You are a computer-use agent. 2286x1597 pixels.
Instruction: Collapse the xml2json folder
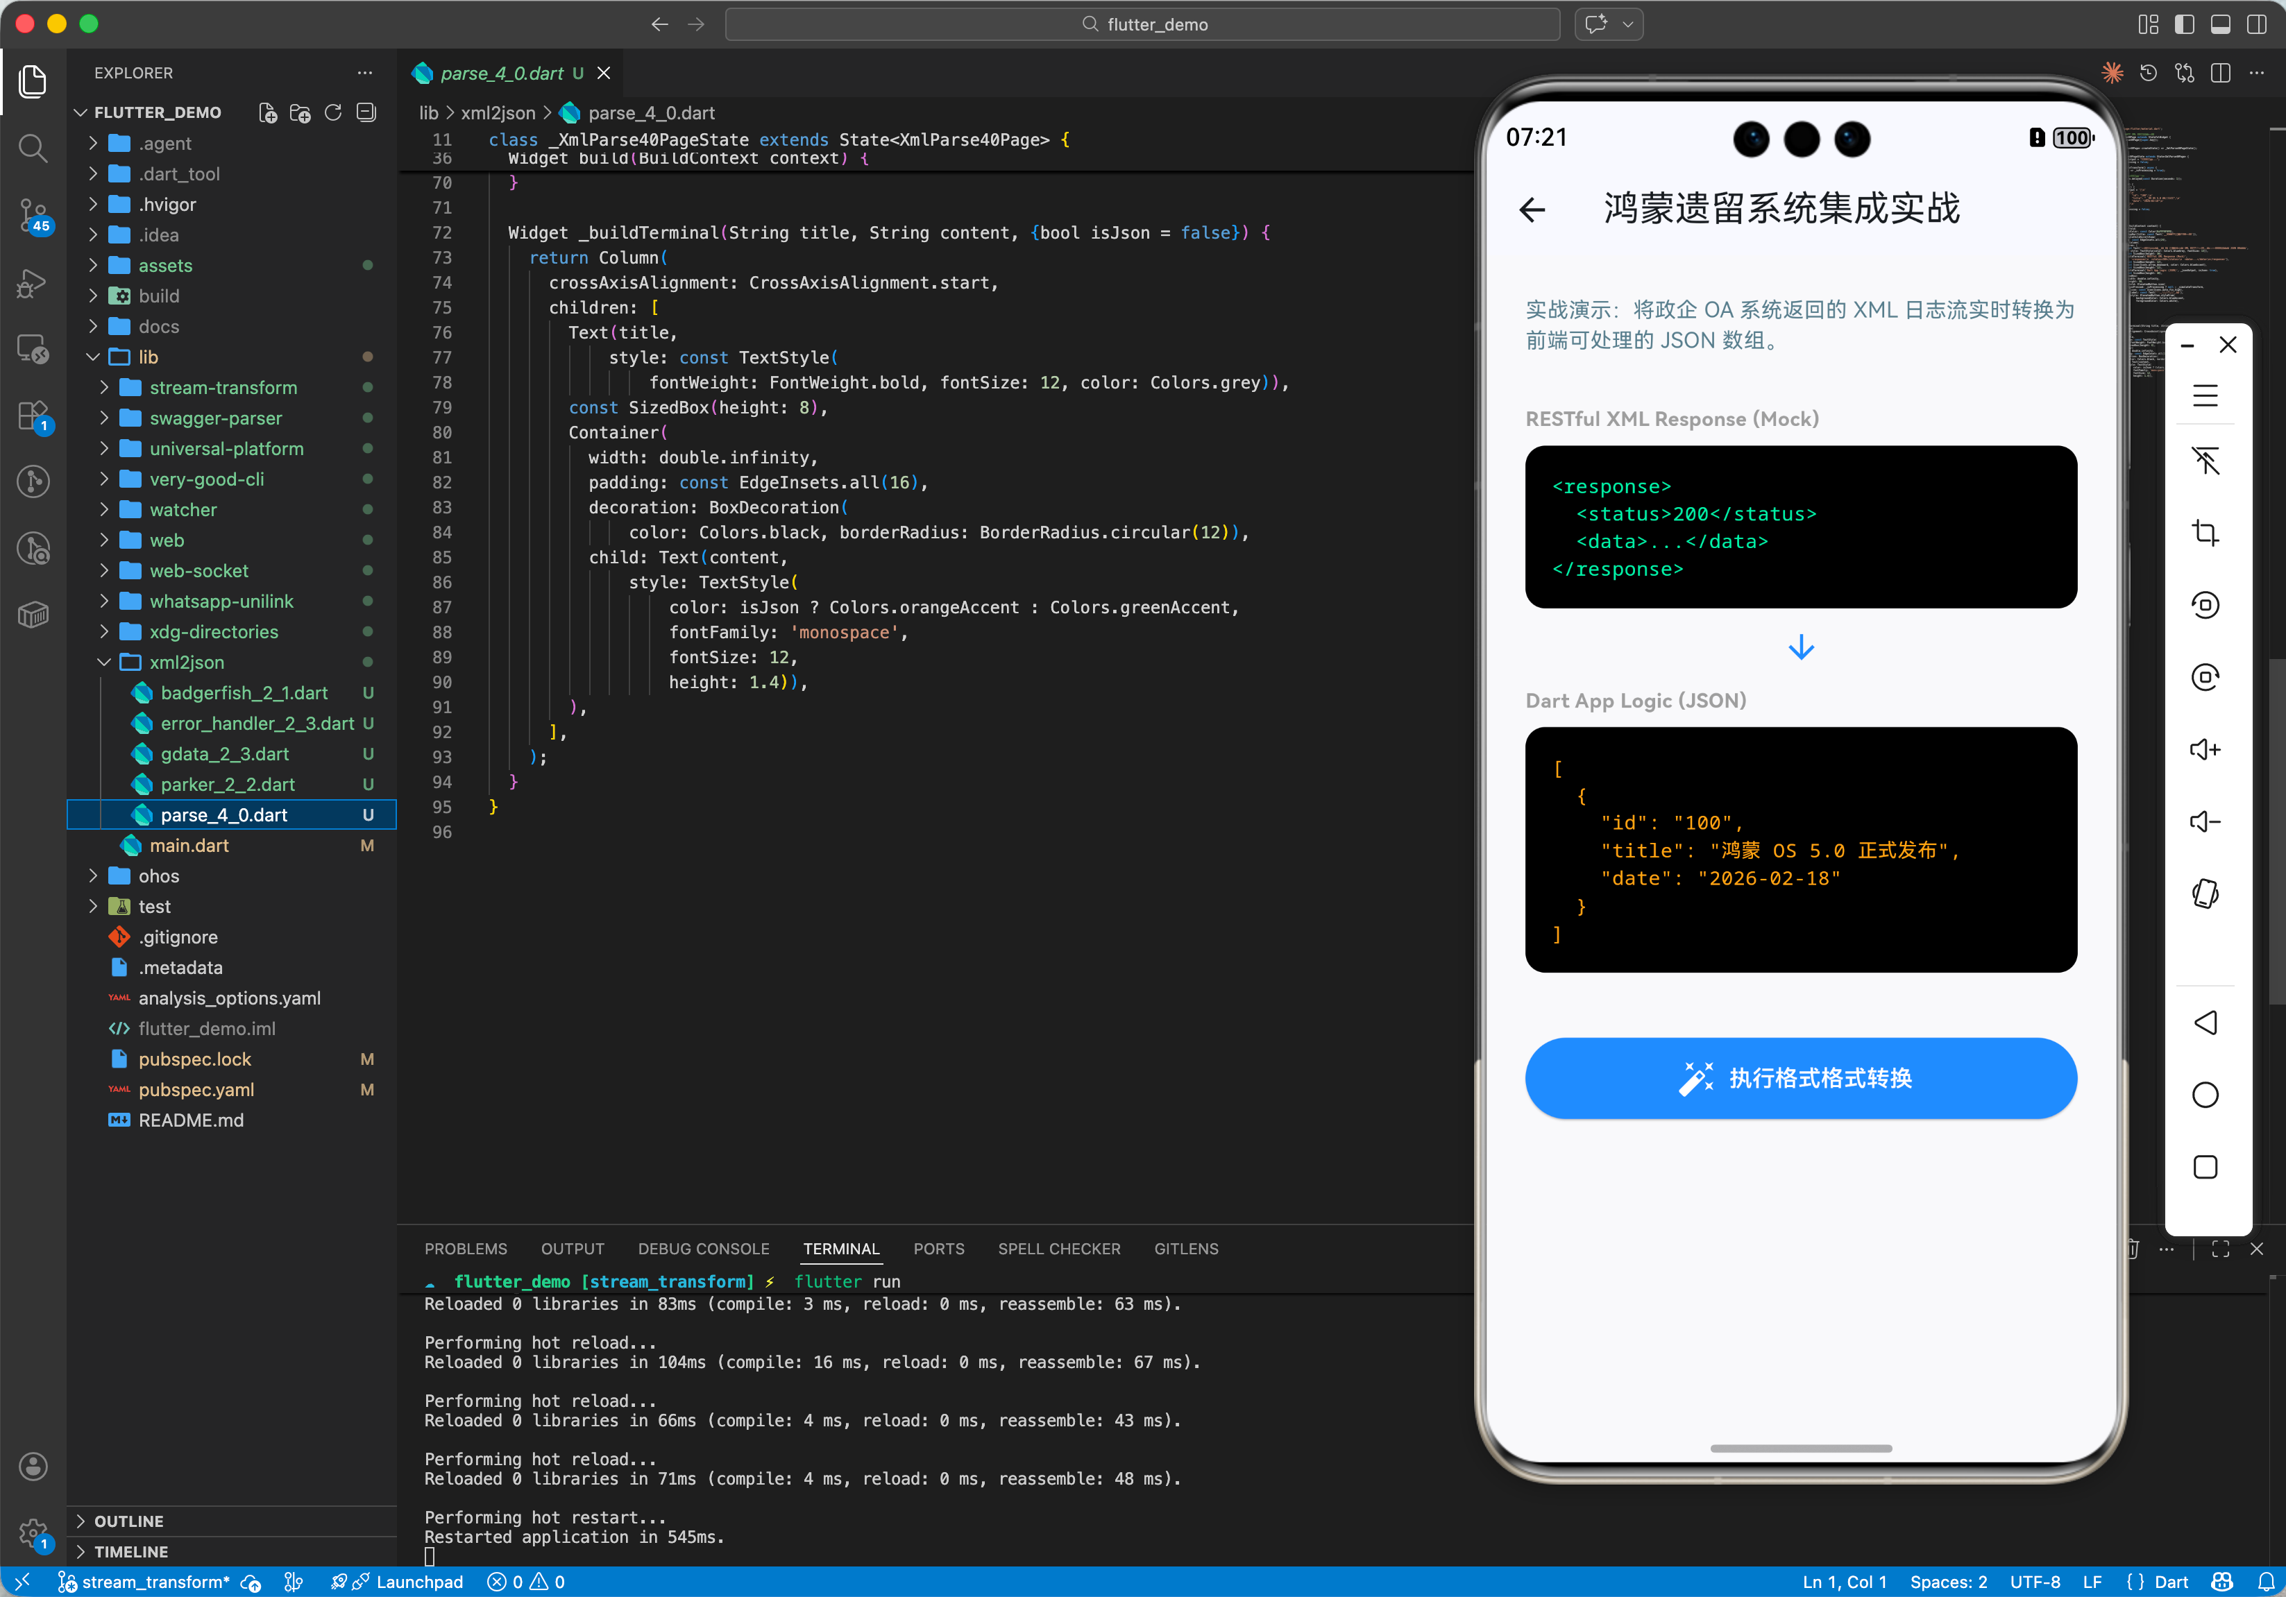(x=186, y=662)
